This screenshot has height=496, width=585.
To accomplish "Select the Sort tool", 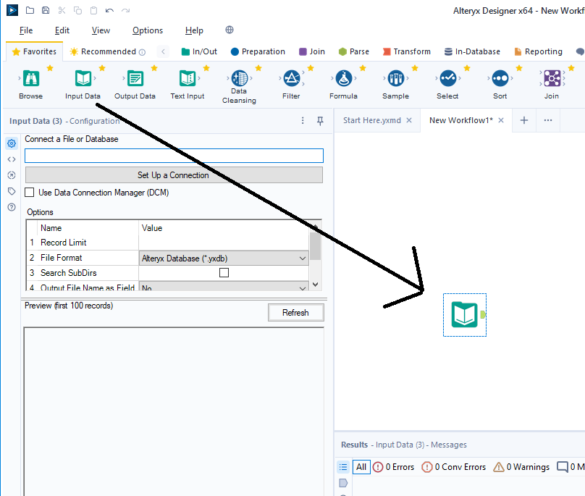I will (500, 77).
